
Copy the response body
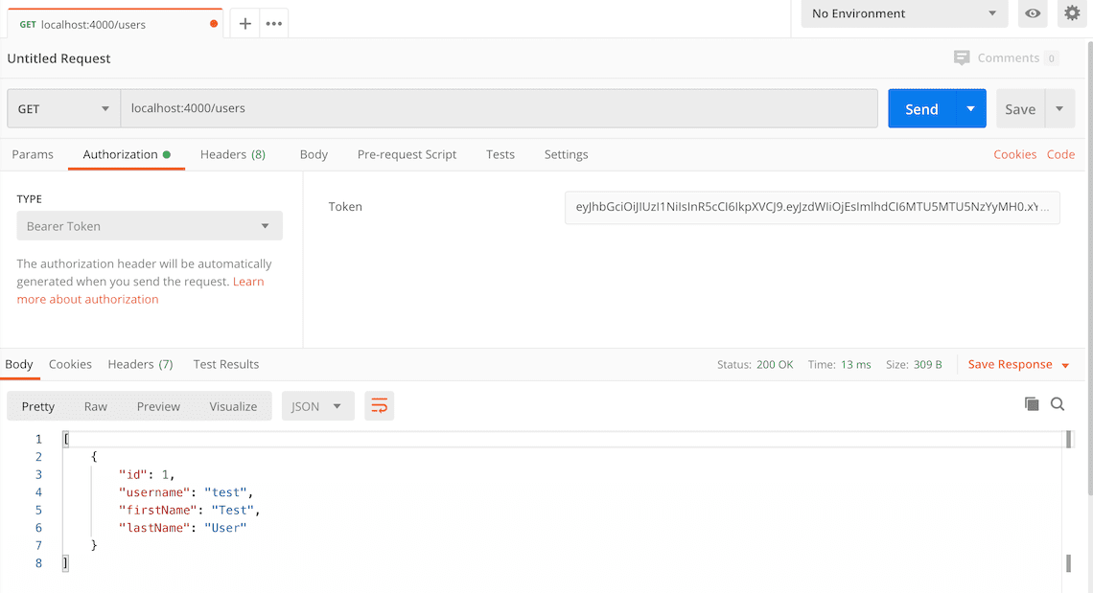(1032, 404)
